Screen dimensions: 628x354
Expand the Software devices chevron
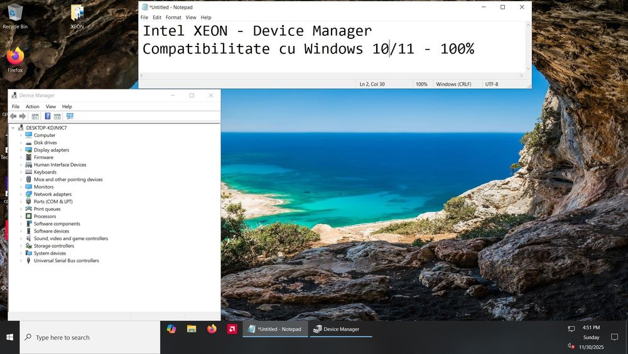(21, 231)
